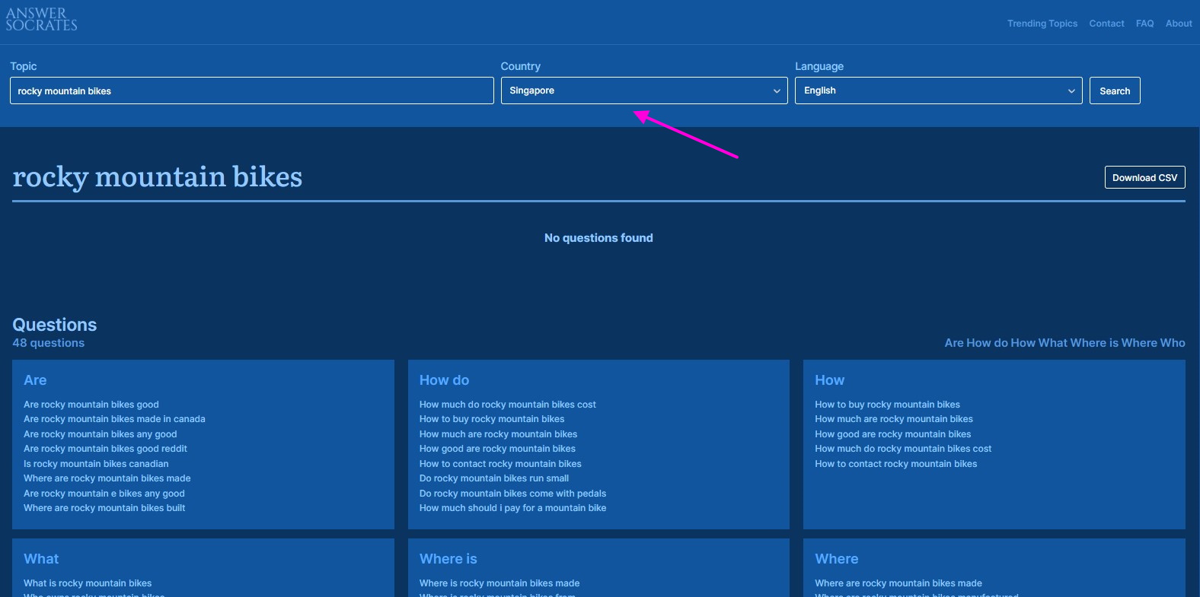This screenshot has width=1200, height=597.
Task: Select 'How good are rocky mountain bikes' in How card
Action: [892, 434]
